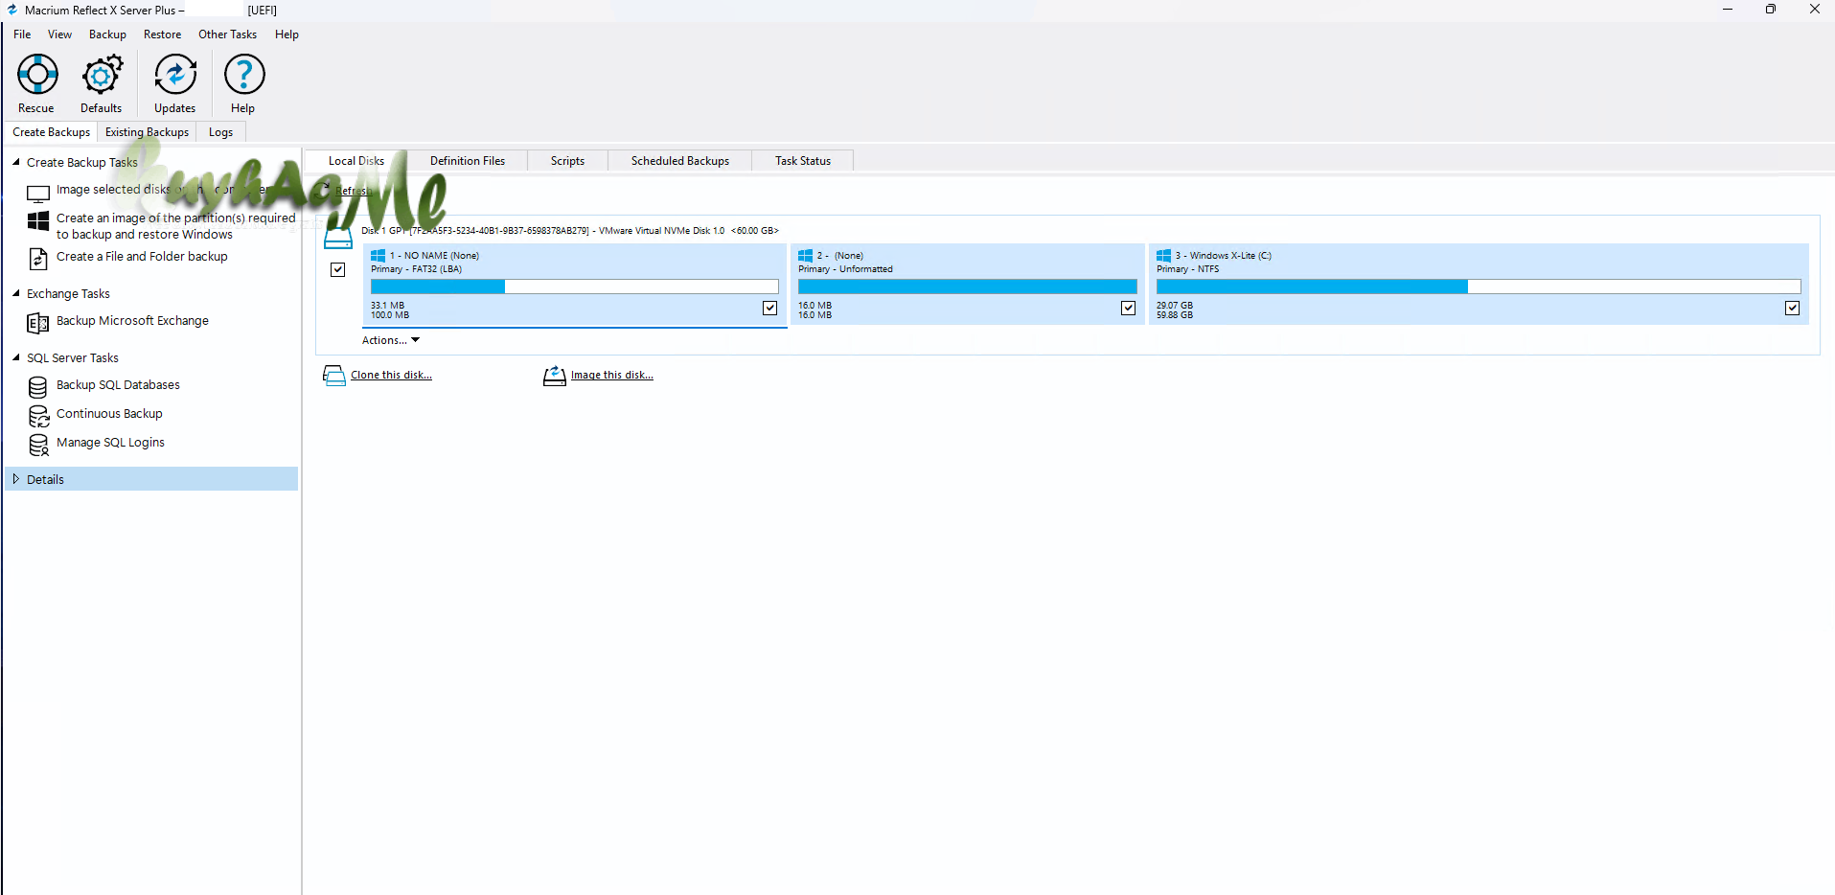Switch to the Scheduled Backups tab
Viewport: 1835px width, 895px height.
click(x=680, y=161)
